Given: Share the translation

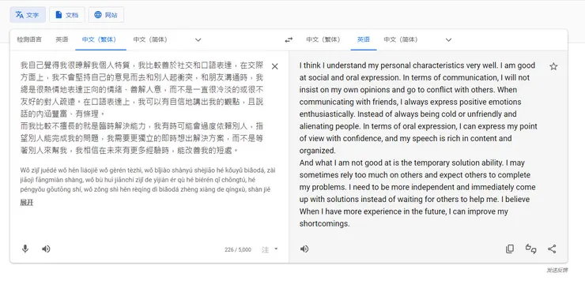Looking at the screenshot, I should point(552,249).
